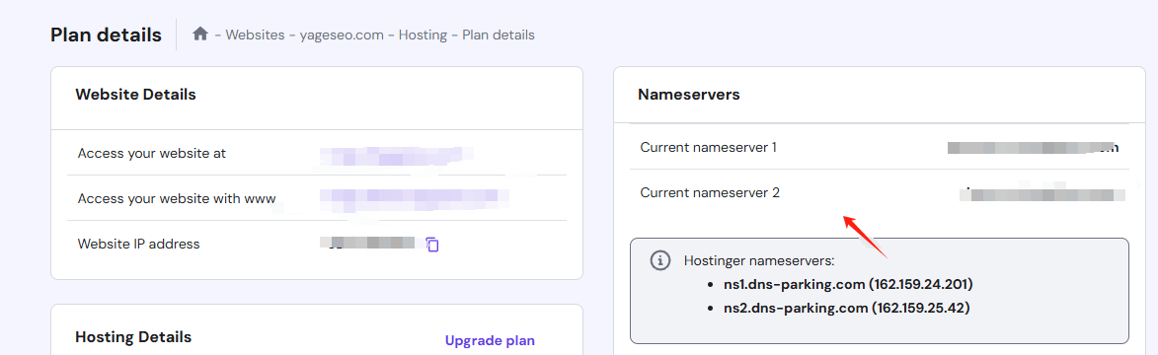Select ns2.dns-parking.com nameserver entry
This screenshot has height=355, width=1158.
click(846, 308)
